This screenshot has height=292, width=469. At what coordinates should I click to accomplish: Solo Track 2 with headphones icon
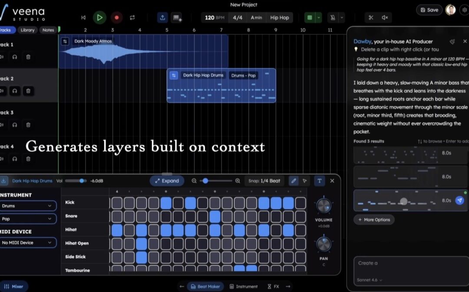coord(15,91)
